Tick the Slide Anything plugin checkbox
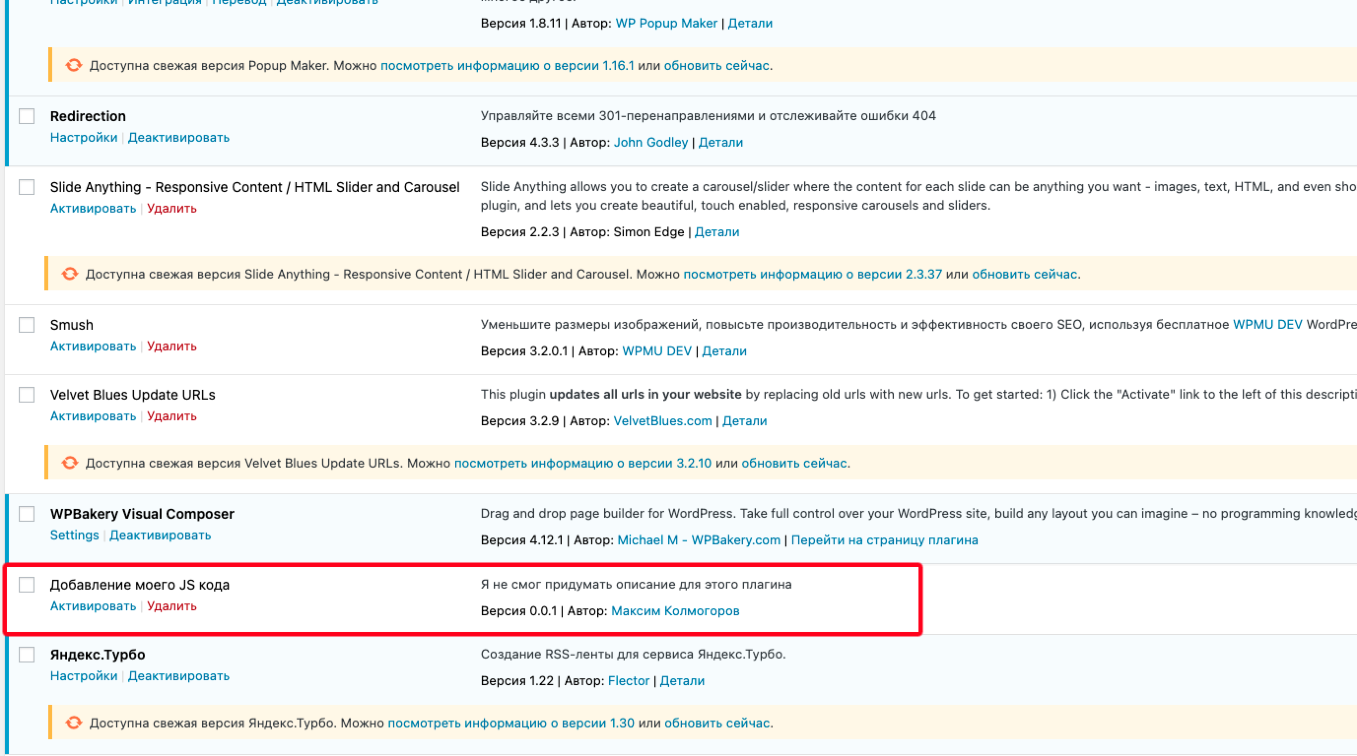1357x756 pixels. click(x=27, y=187)
